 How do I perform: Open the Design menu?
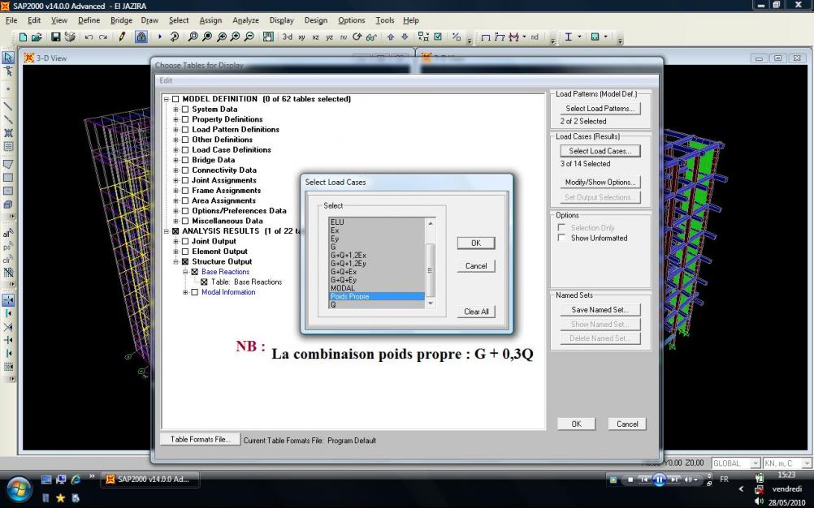pos(316,20)
